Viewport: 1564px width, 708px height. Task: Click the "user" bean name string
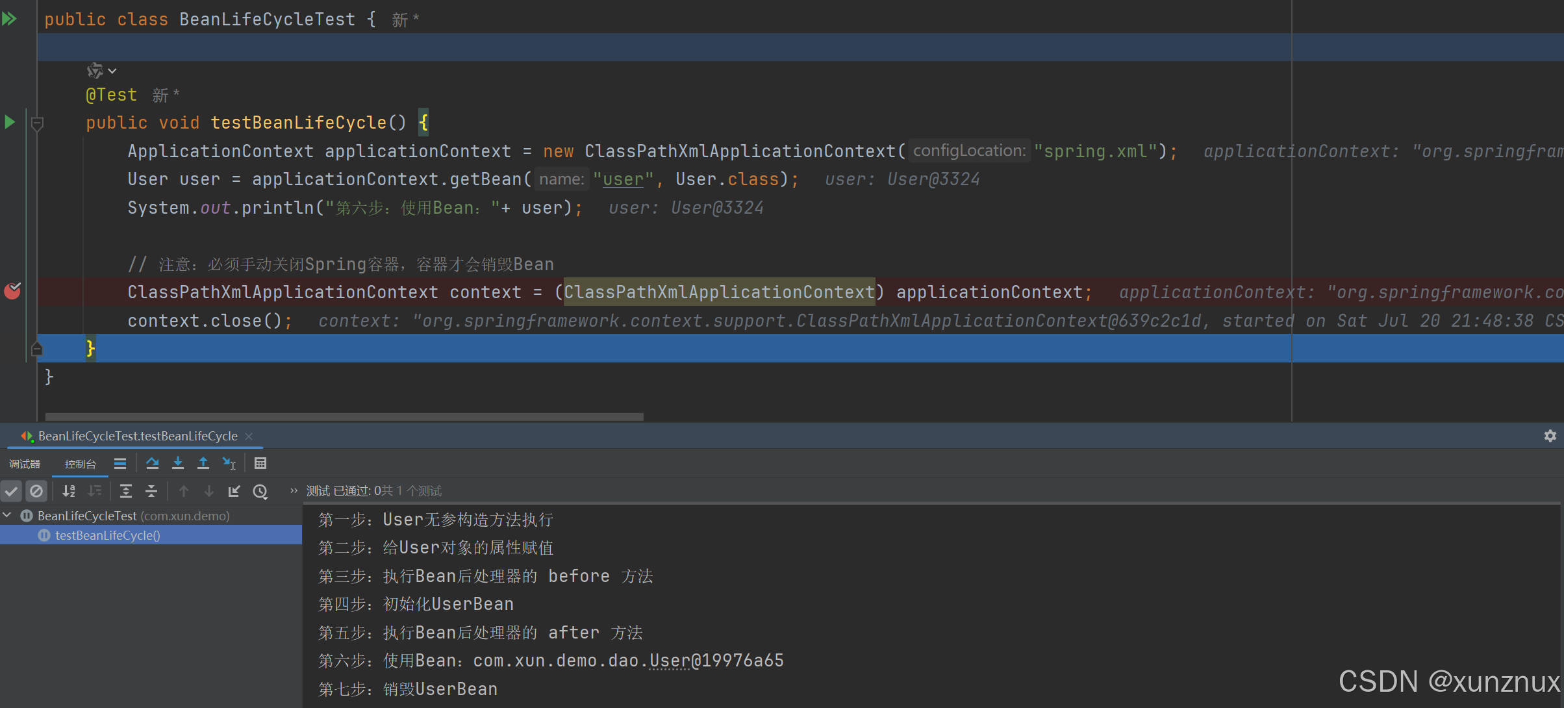[624, 179]
